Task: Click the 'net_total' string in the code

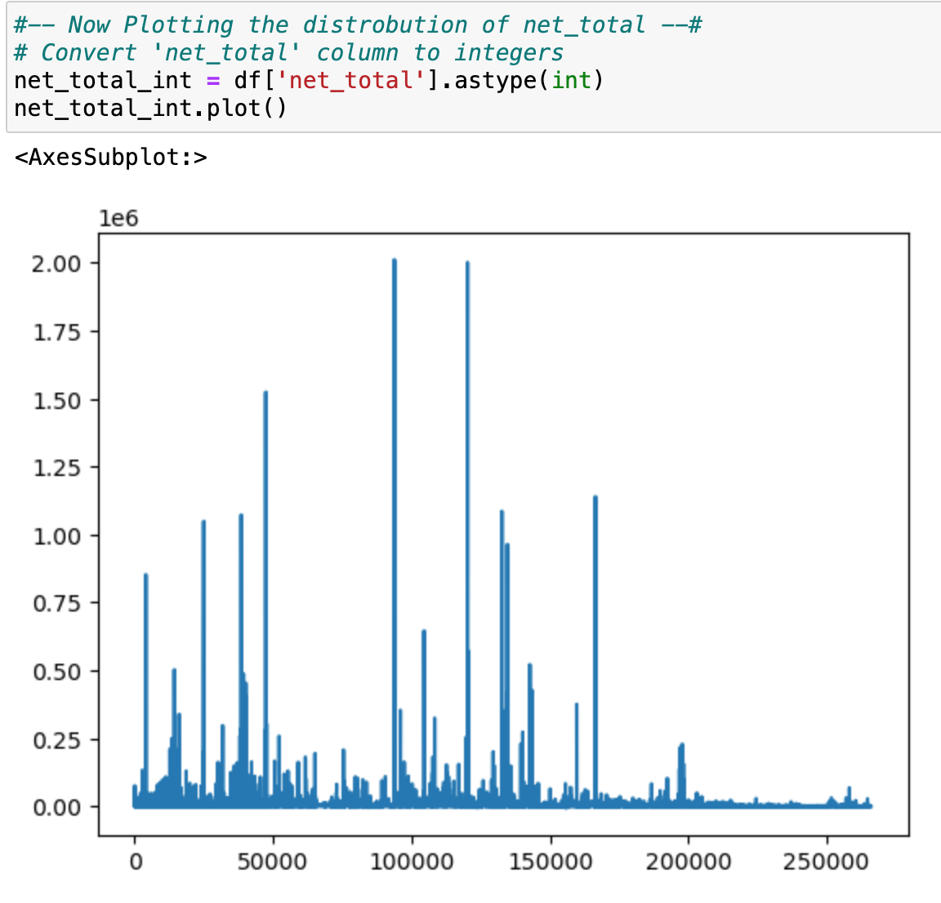Action: tap(349, 80)
